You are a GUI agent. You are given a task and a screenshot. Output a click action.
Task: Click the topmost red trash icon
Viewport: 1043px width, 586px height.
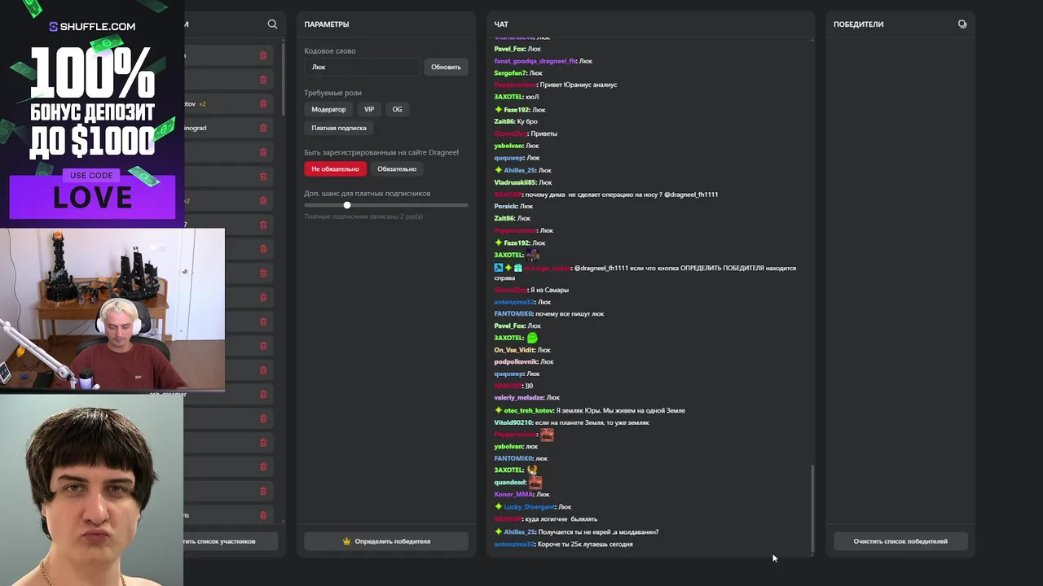point(263,55)
